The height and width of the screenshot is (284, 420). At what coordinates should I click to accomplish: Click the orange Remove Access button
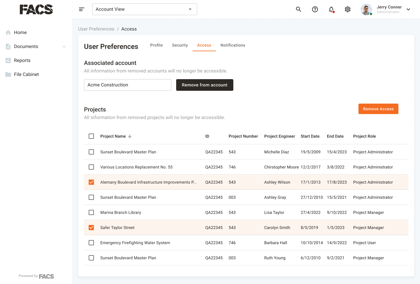coord(378,109)
